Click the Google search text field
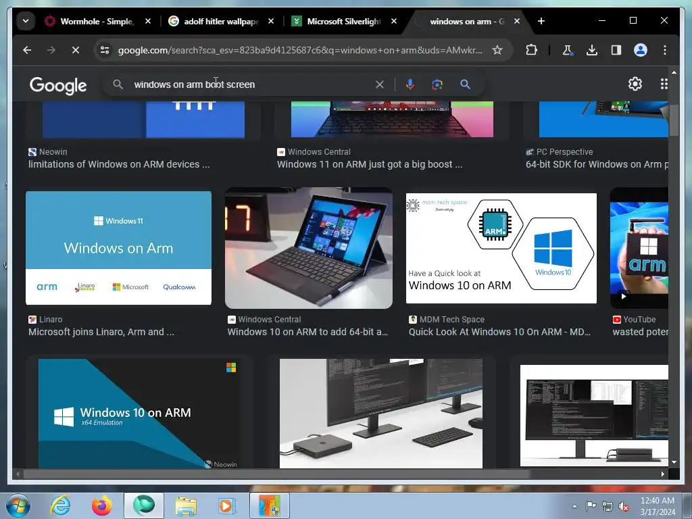This screenshot has width=692, height=519. pyautogui.click(x=251, y=84)
